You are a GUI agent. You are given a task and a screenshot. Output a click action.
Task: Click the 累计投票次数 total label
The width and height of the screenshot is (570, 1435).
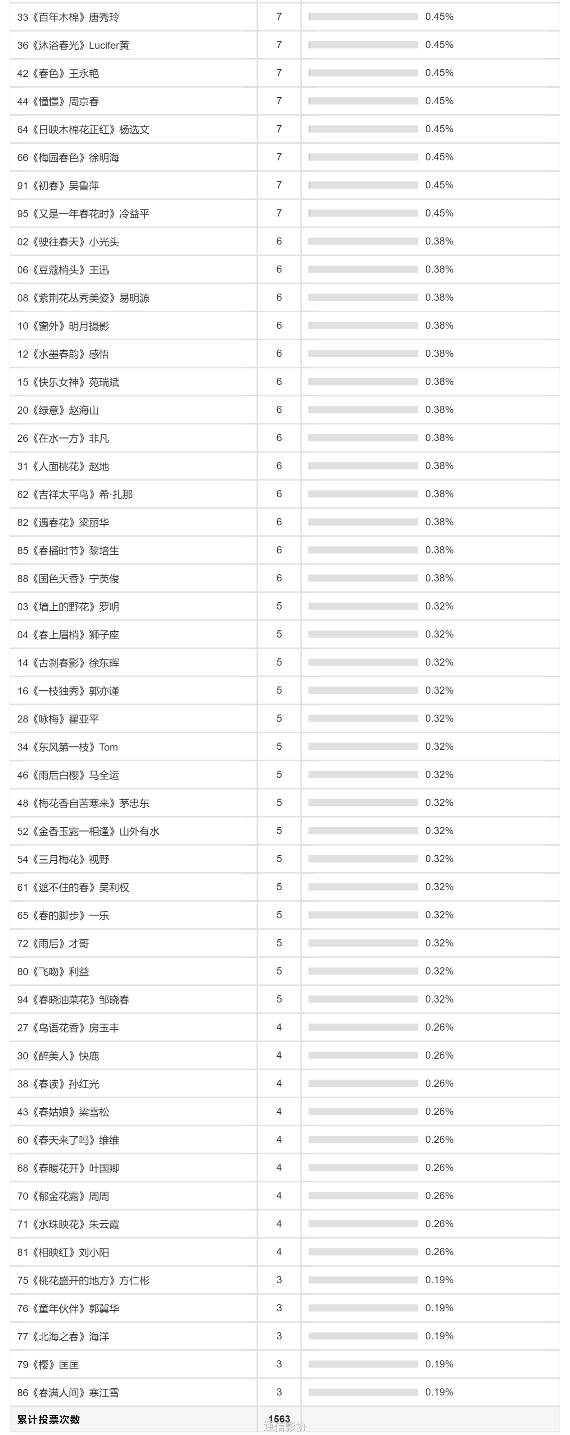pos(48,1420)
